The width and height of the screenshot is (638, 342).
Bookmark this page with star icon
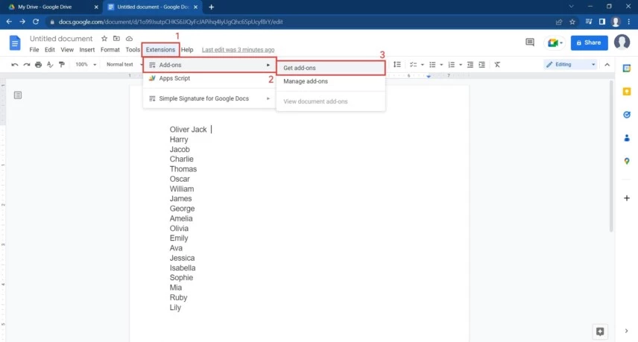tap(572, 22)
